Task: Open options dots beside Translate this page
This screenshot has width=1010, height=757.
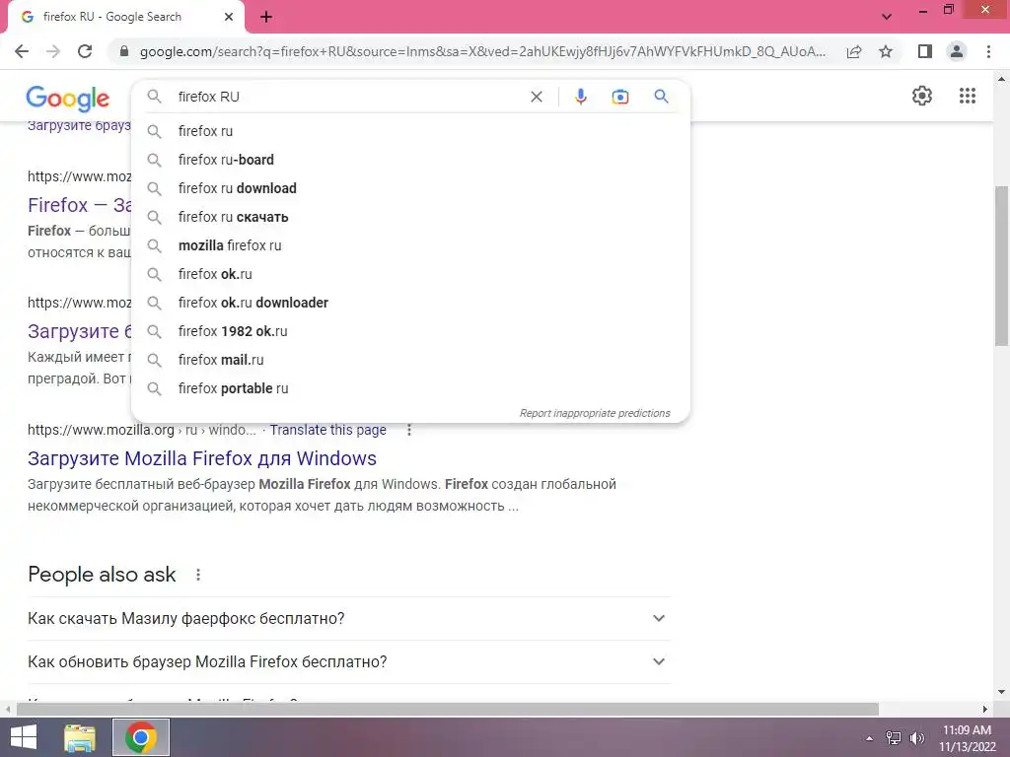Action: [x=409, y=430]
